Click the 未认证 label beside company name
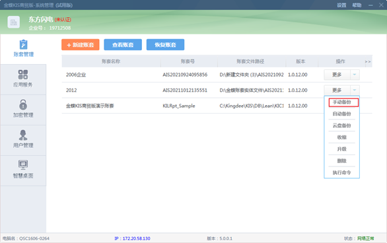 tap(63, 20)
